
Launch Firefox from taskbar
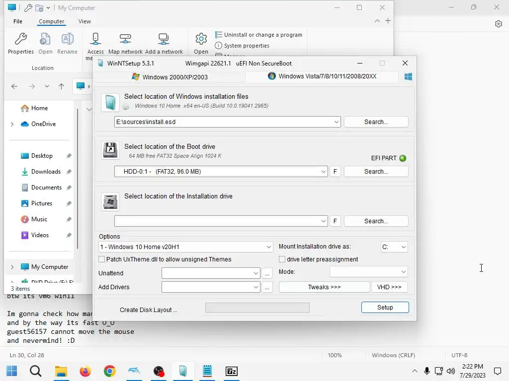[85, 371]
